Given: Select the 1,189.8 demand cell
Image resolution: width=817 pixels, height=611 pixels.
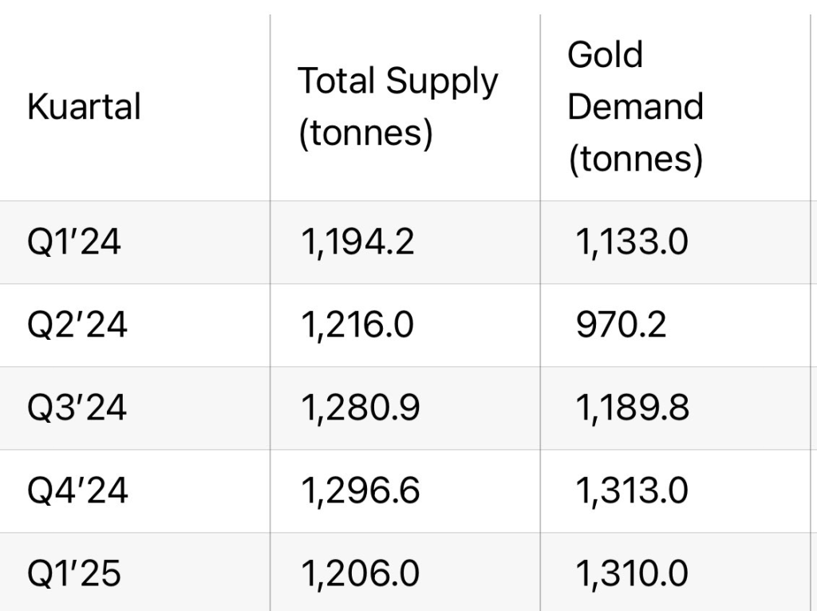Looking at the screenshot, I should pos(632,408).
